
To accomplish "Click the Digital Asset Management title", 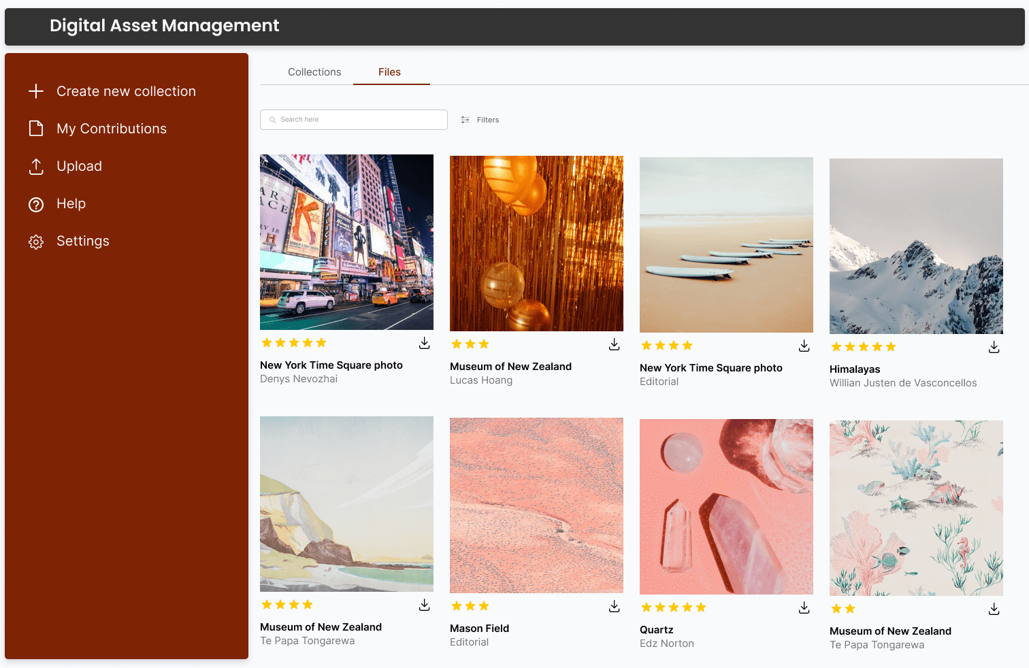I will tap(164, 25).
